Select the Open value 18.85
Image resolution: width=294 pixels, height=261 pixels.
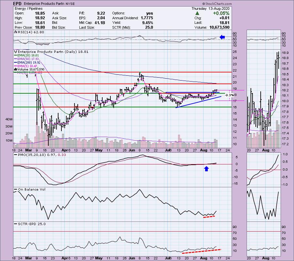pos(40,13)
